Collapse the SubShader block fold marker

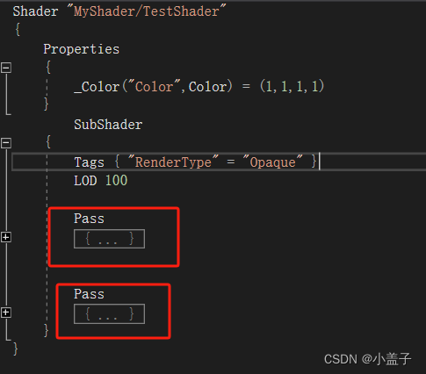(x=6, y=143)
